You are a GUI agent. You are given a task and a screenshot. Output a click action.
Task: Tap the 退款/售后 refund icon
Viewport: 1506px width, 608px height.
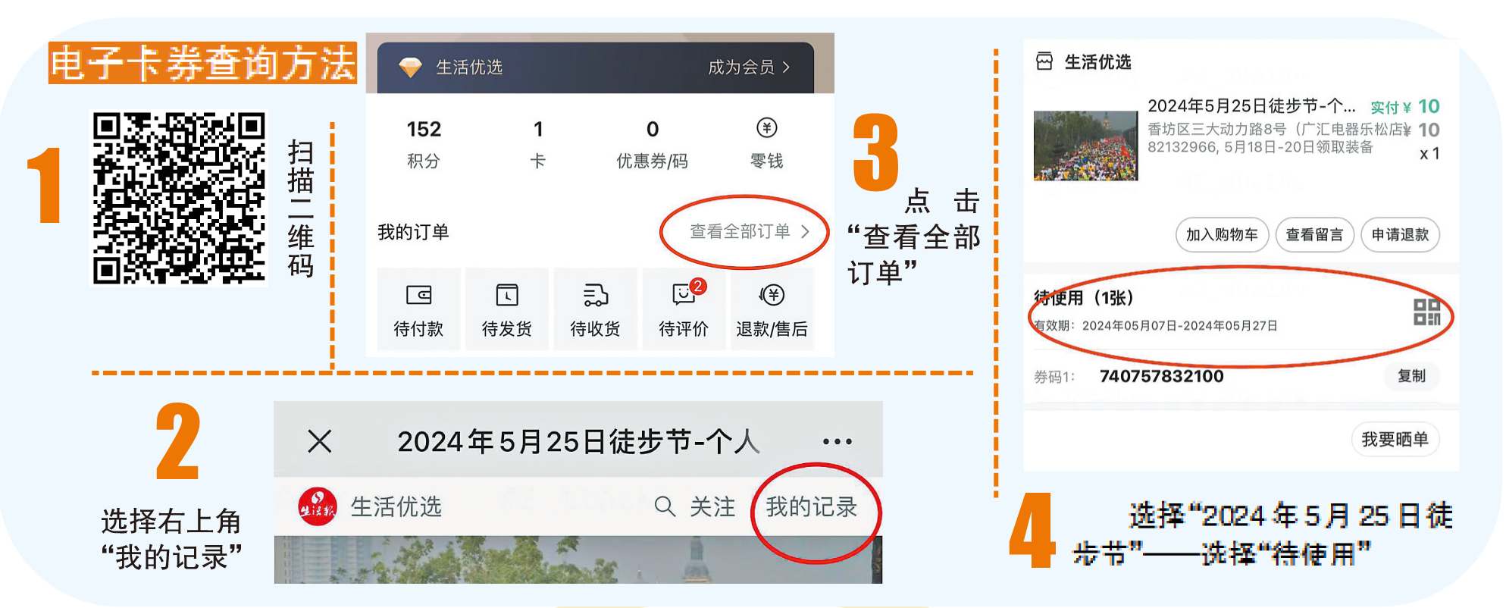click(x=772, y=295)
